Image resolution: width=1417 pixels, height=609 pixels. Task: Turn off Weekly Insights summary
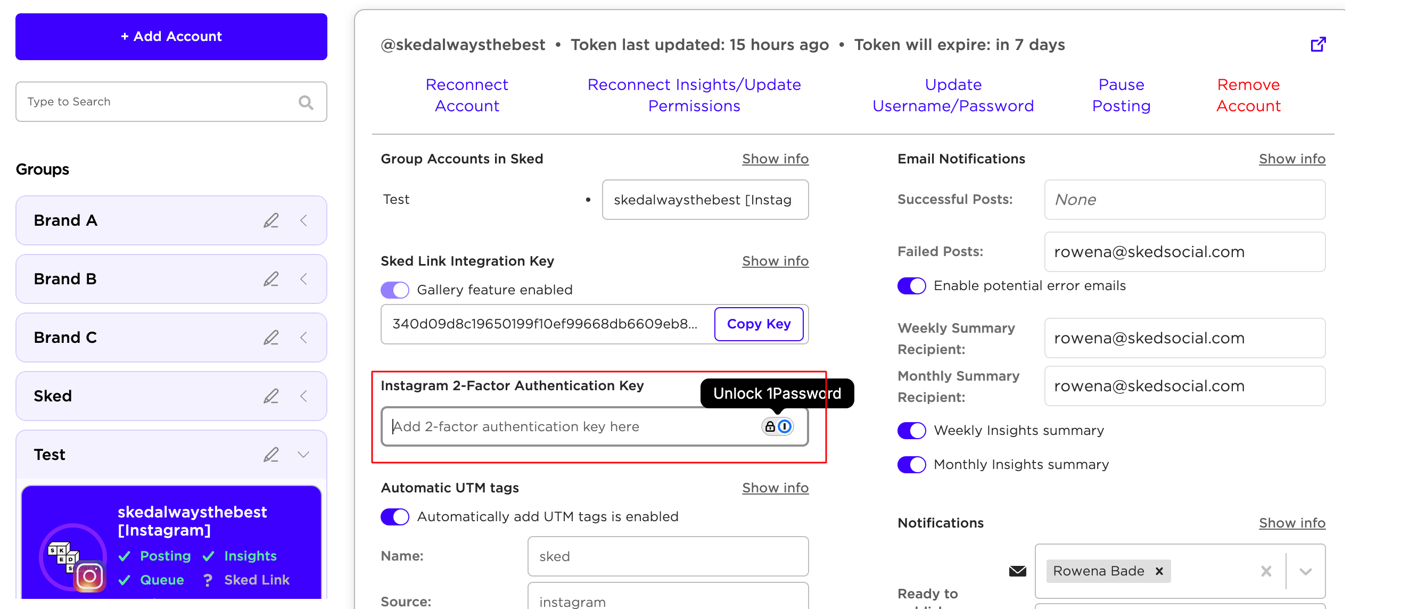click(911, 431)
